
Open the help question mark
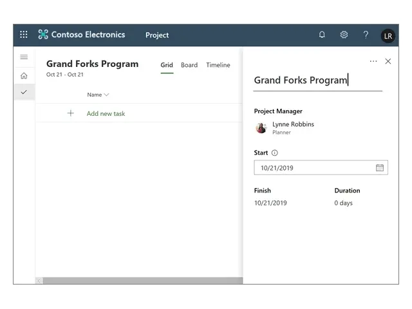[366, 35]
